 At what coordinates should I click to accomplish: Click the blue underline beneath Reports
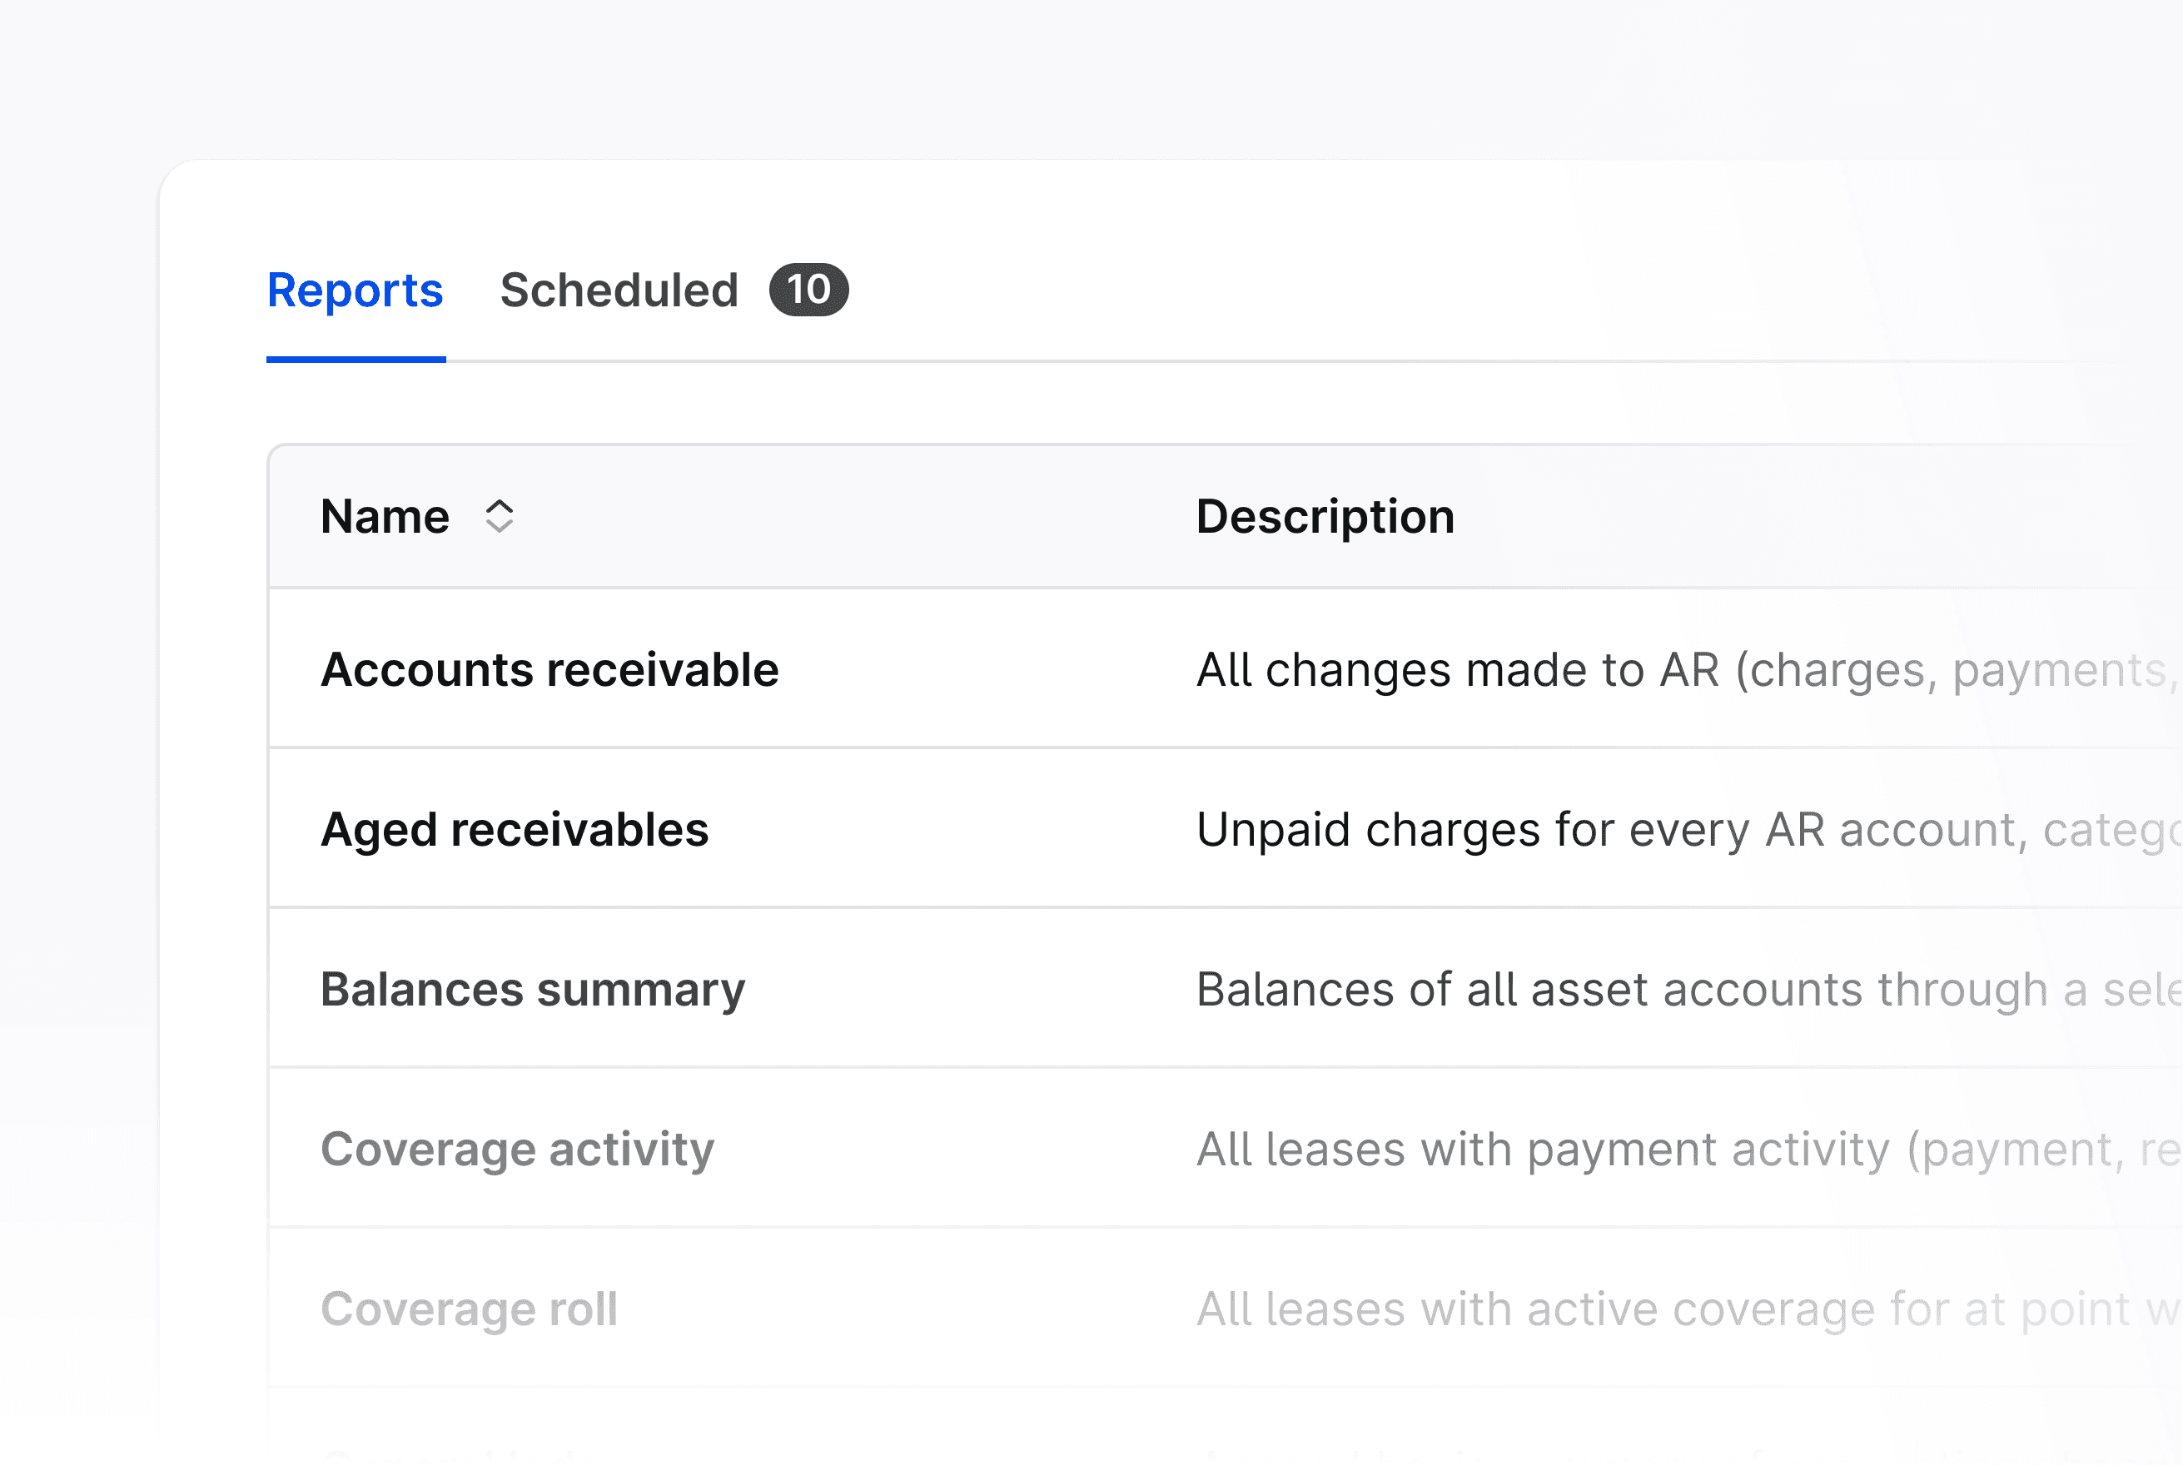pyautogui.click(x=356, y=359)
